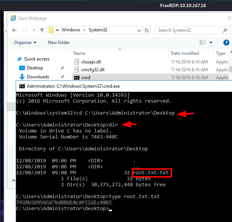Change the view layout icon

pos(203,42)
